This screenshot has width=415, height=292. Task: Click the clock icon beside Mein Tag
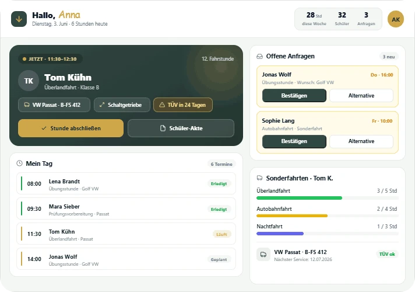point(20,164)
